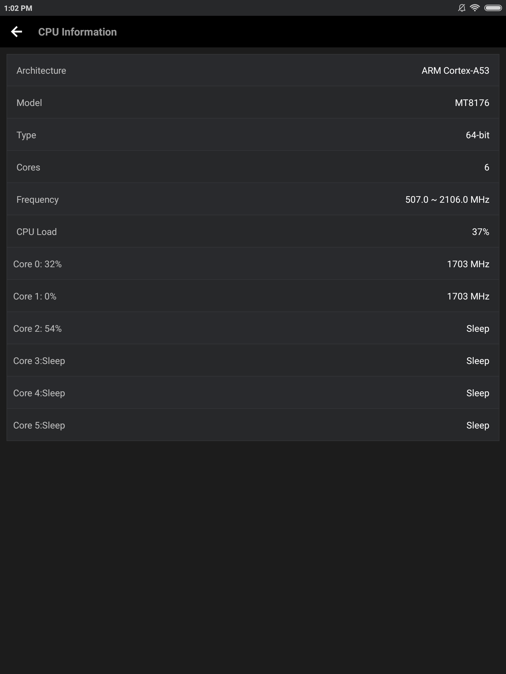Tap the Core 1: 0% entry

tap(35, 296)
